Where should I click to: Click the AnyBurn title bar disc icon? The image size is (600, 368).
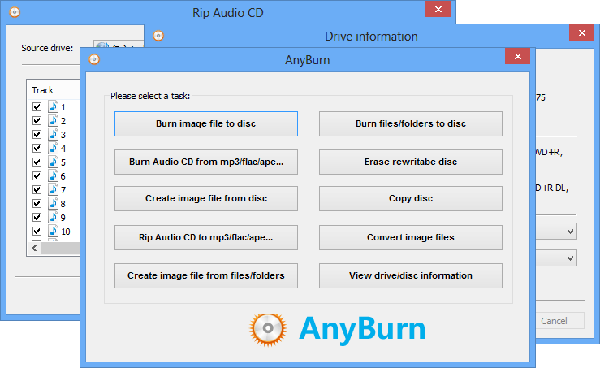[94, 59]
